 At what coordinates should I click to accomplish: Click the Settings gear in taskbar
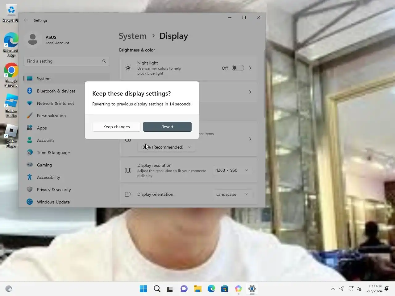[x=252, y=289]
